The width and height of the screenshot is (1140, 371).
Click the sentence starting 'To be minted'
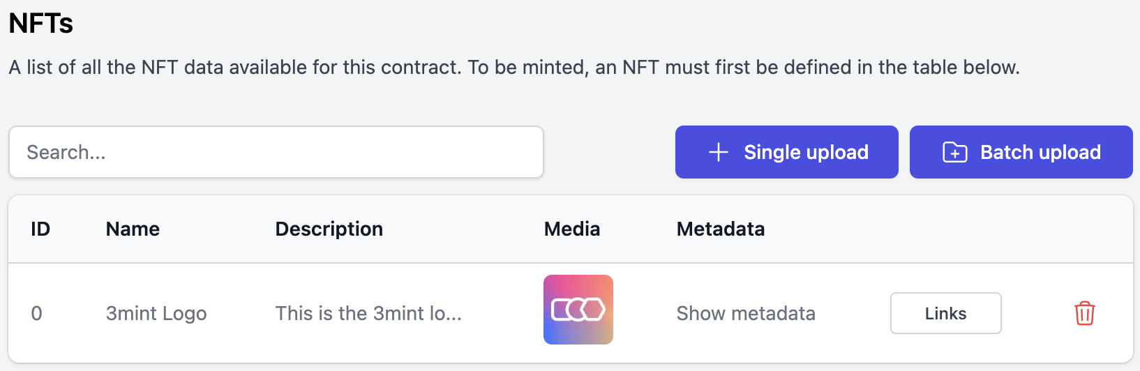[x=744, y=67]
